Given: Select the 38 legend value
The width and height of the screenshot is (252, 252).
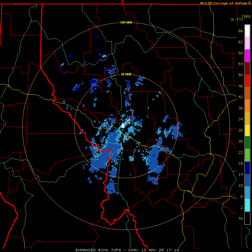Looking at the screenshot, I should (x=241, y=108).
